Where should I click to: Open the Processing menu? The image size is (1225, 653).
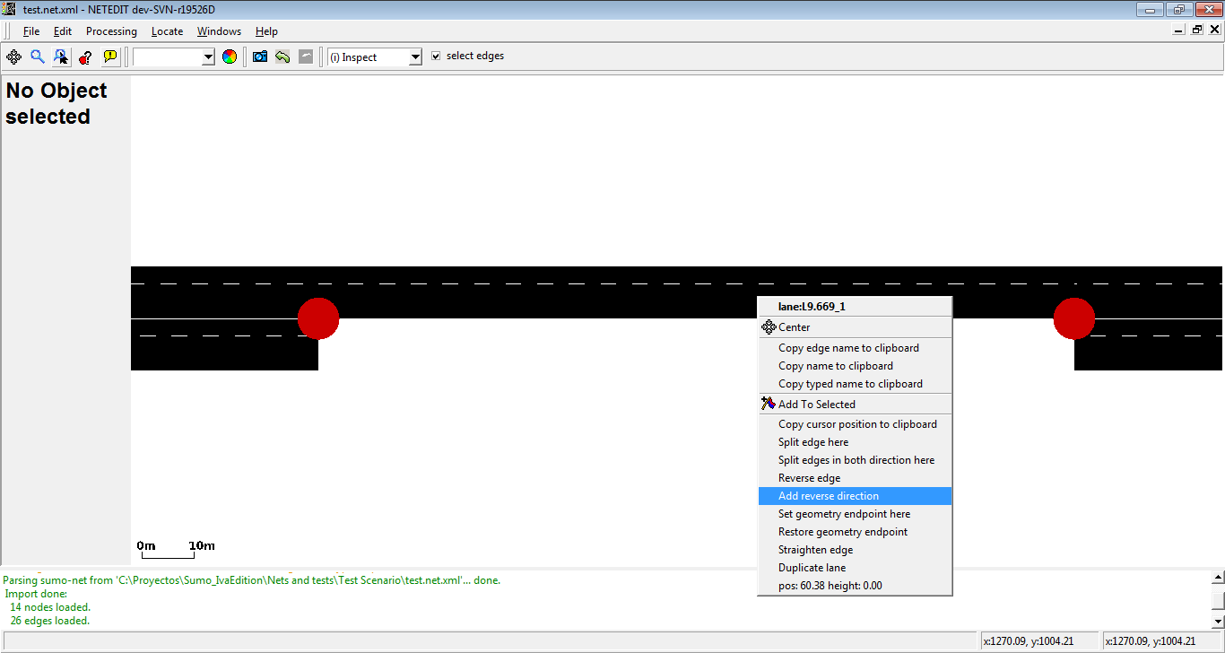(111, 31)
